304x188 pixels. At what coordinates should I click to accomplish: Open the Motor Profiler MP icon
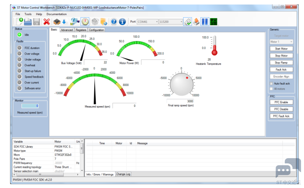[75, 22]
